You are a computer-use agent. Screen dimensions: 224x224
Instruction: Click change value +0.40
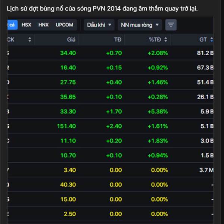(x=114, y=82)
